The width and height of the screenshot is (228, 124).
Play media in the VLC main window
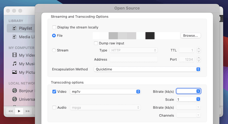19,111
